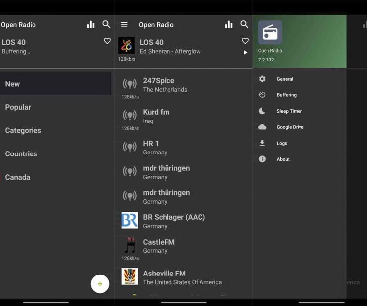The width and height of the screenshot is (367, 306).
Task: Select Kurd fm station name
Action: pos(156,112)
